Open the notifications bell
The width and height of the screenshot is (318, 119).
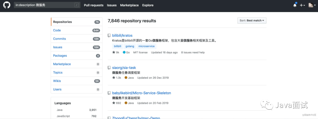(x=295, y=5)
